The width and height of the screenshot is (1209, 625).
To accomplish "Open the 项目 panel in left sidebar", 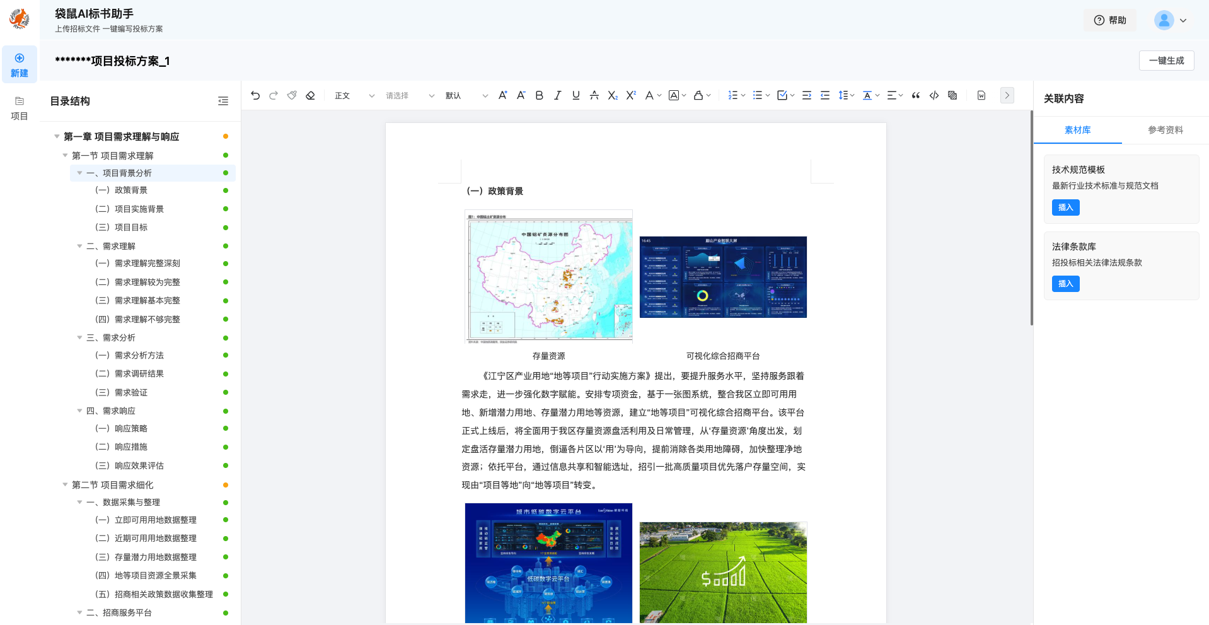I will click(x=19, y=107).
